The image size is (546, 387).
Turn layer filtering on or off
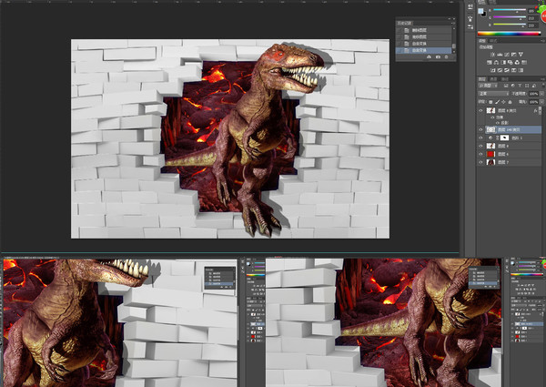click(x=543, y=86)
